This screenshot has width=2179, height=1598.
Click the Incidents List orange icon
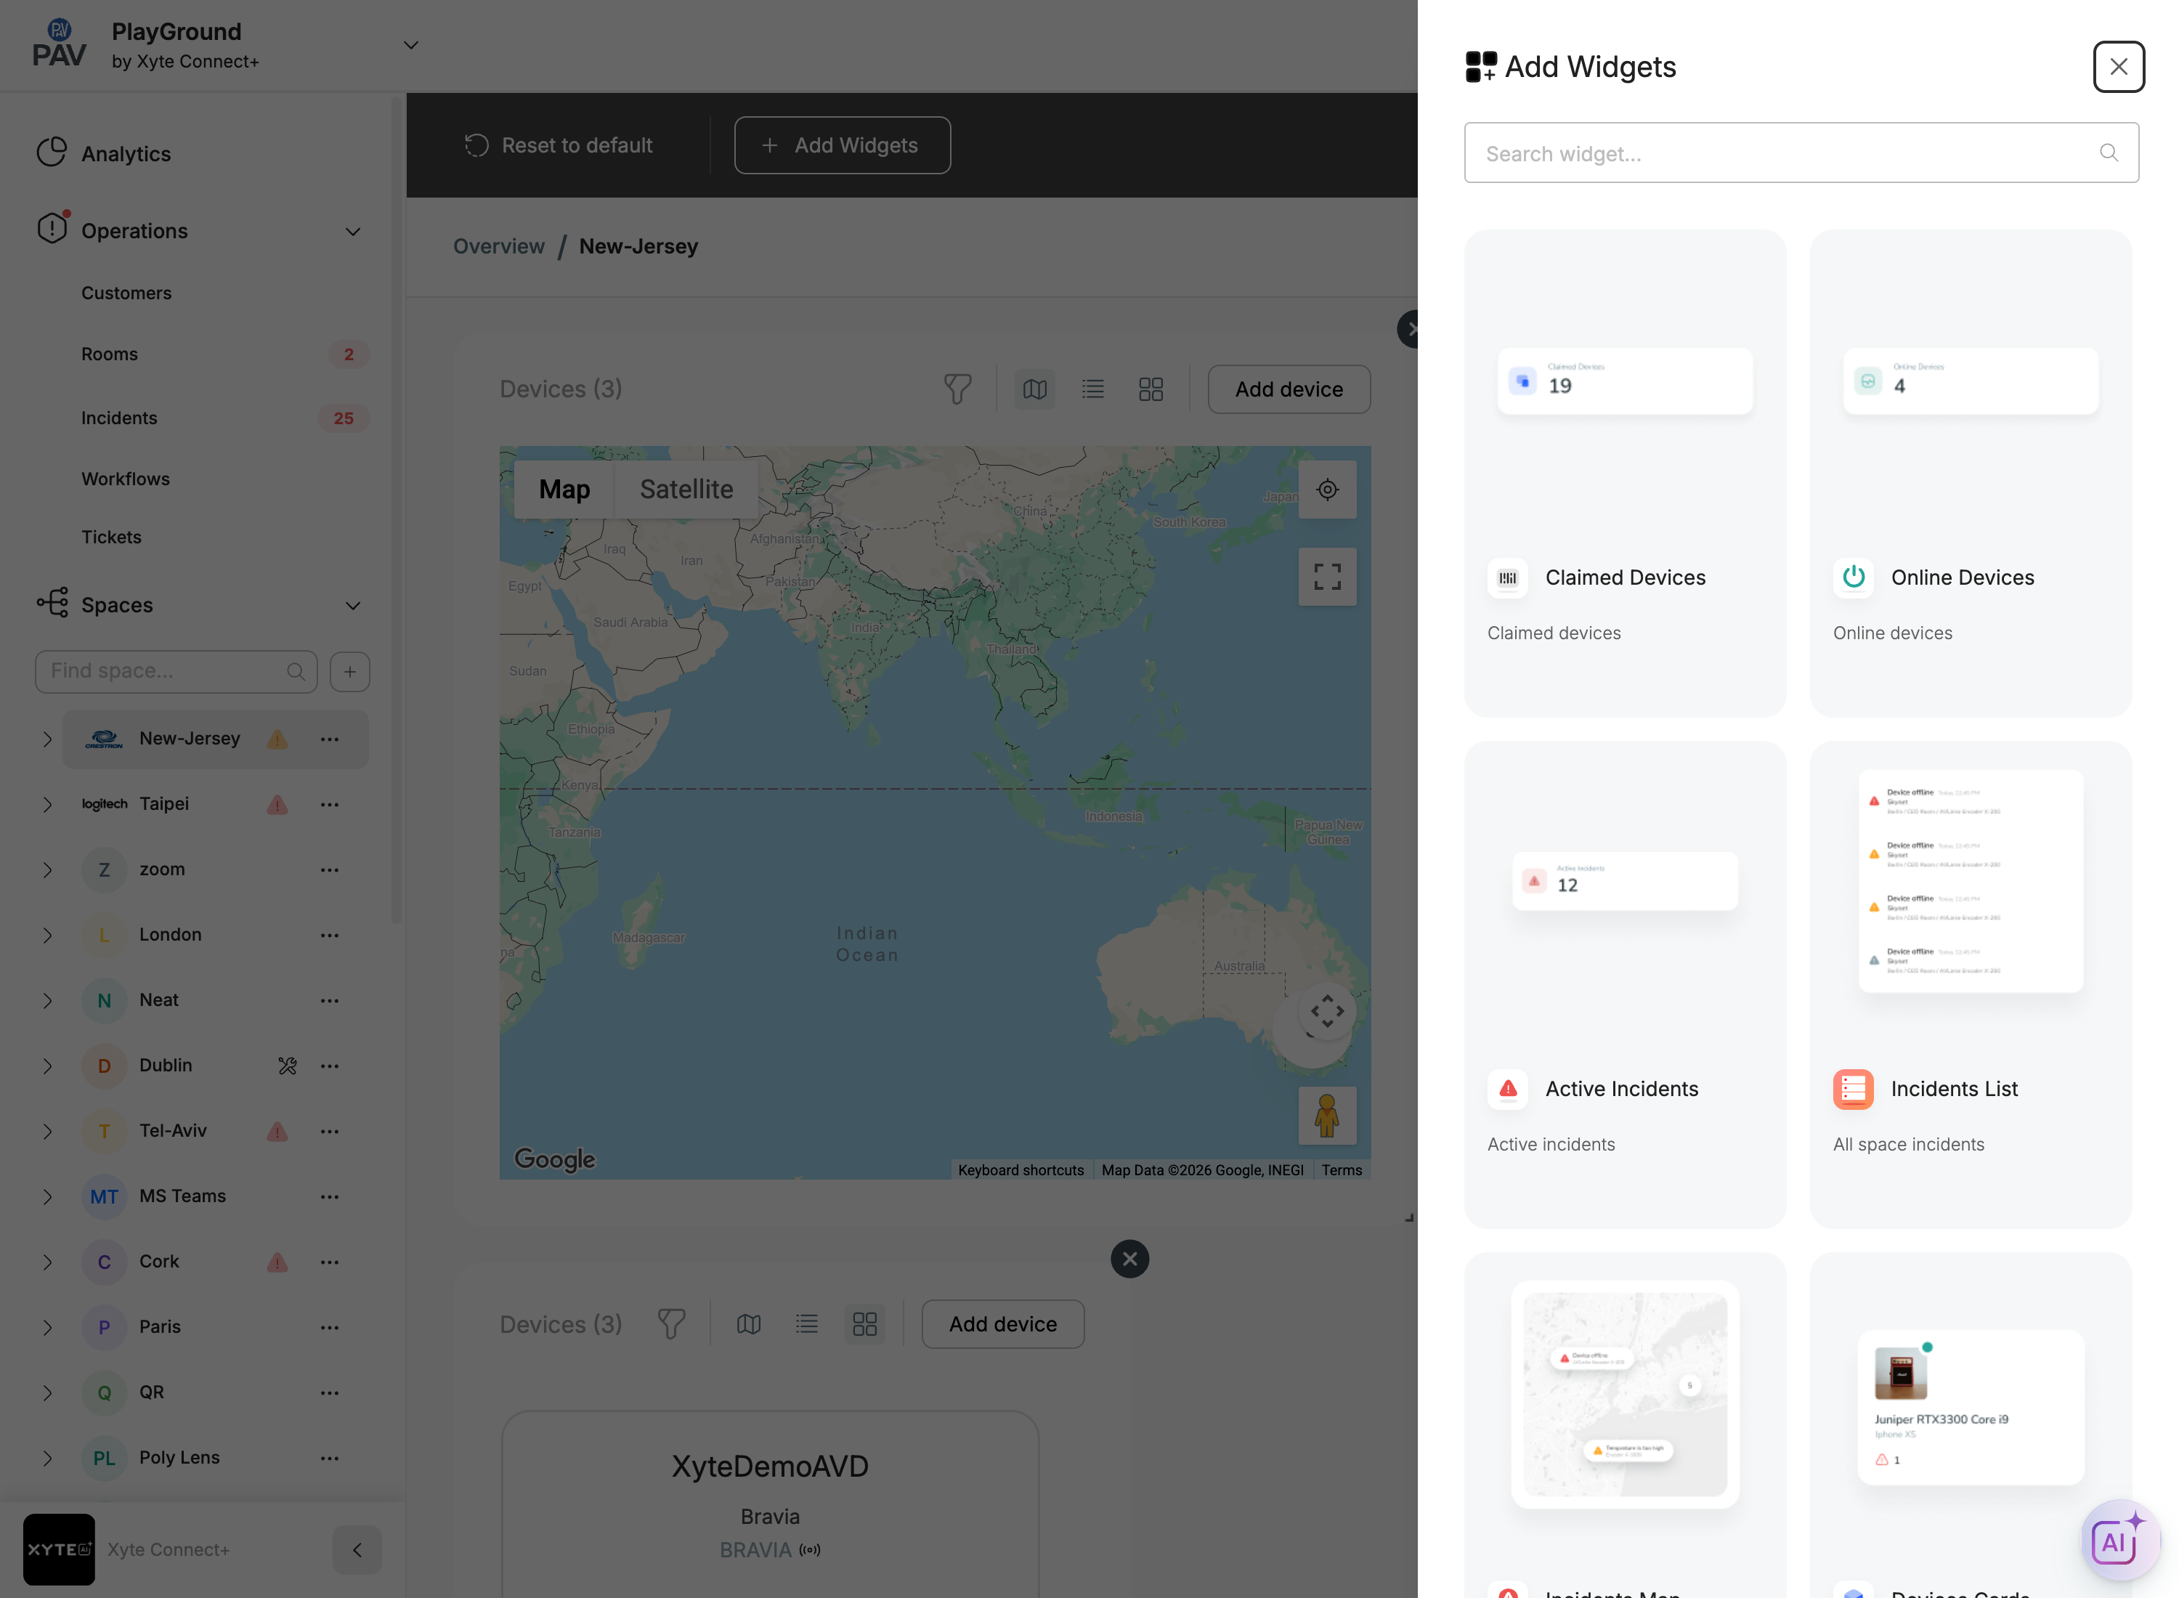(1853, 1090)
